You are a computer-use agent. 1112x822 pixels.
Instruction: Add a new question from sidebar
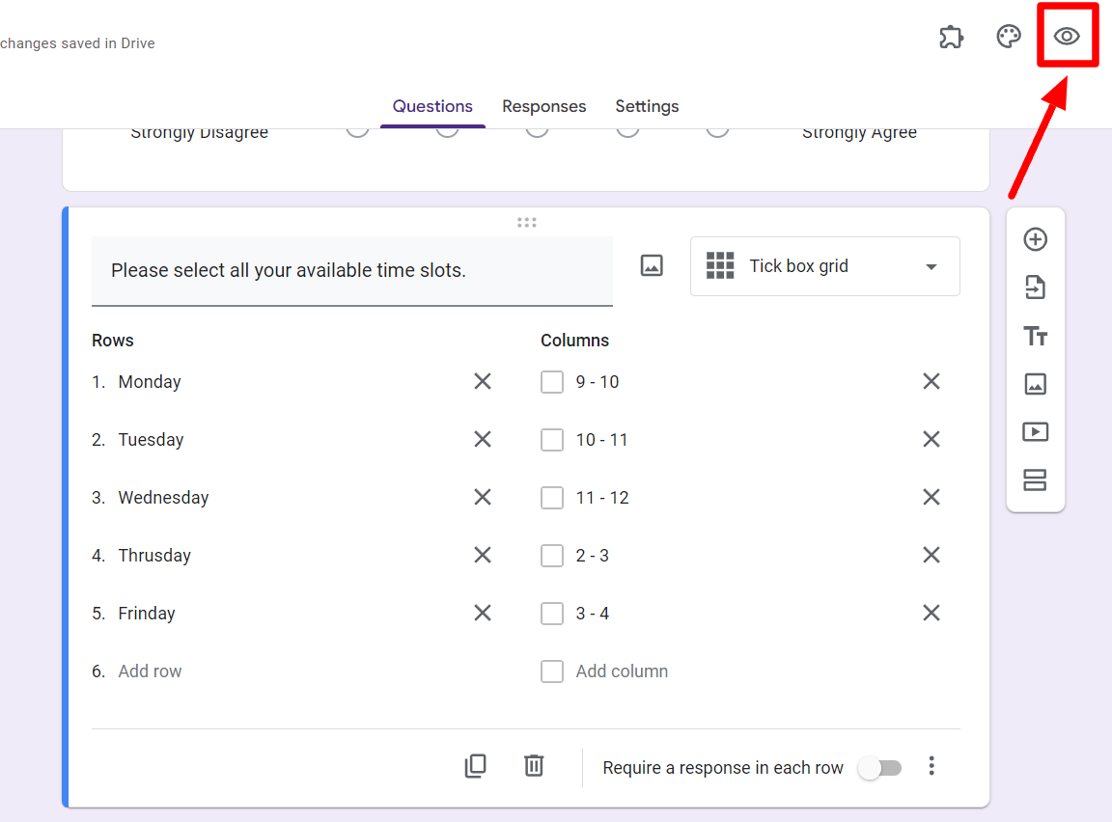1035,239
